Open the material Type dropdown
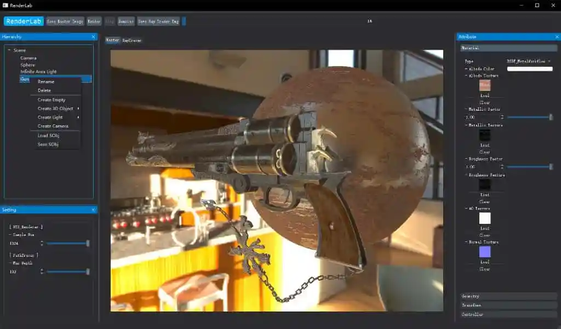 [529, 61]
